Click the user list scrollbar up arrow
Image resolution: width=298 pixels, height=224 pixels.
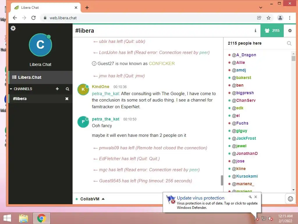coord(293,54)
